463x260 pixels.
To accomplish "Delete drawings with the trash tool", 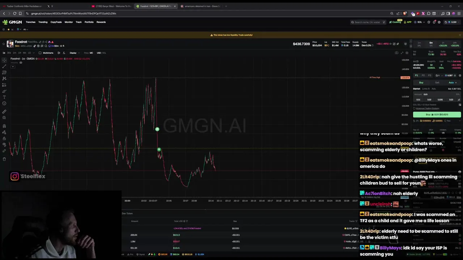I will click(x=4, y=159).
